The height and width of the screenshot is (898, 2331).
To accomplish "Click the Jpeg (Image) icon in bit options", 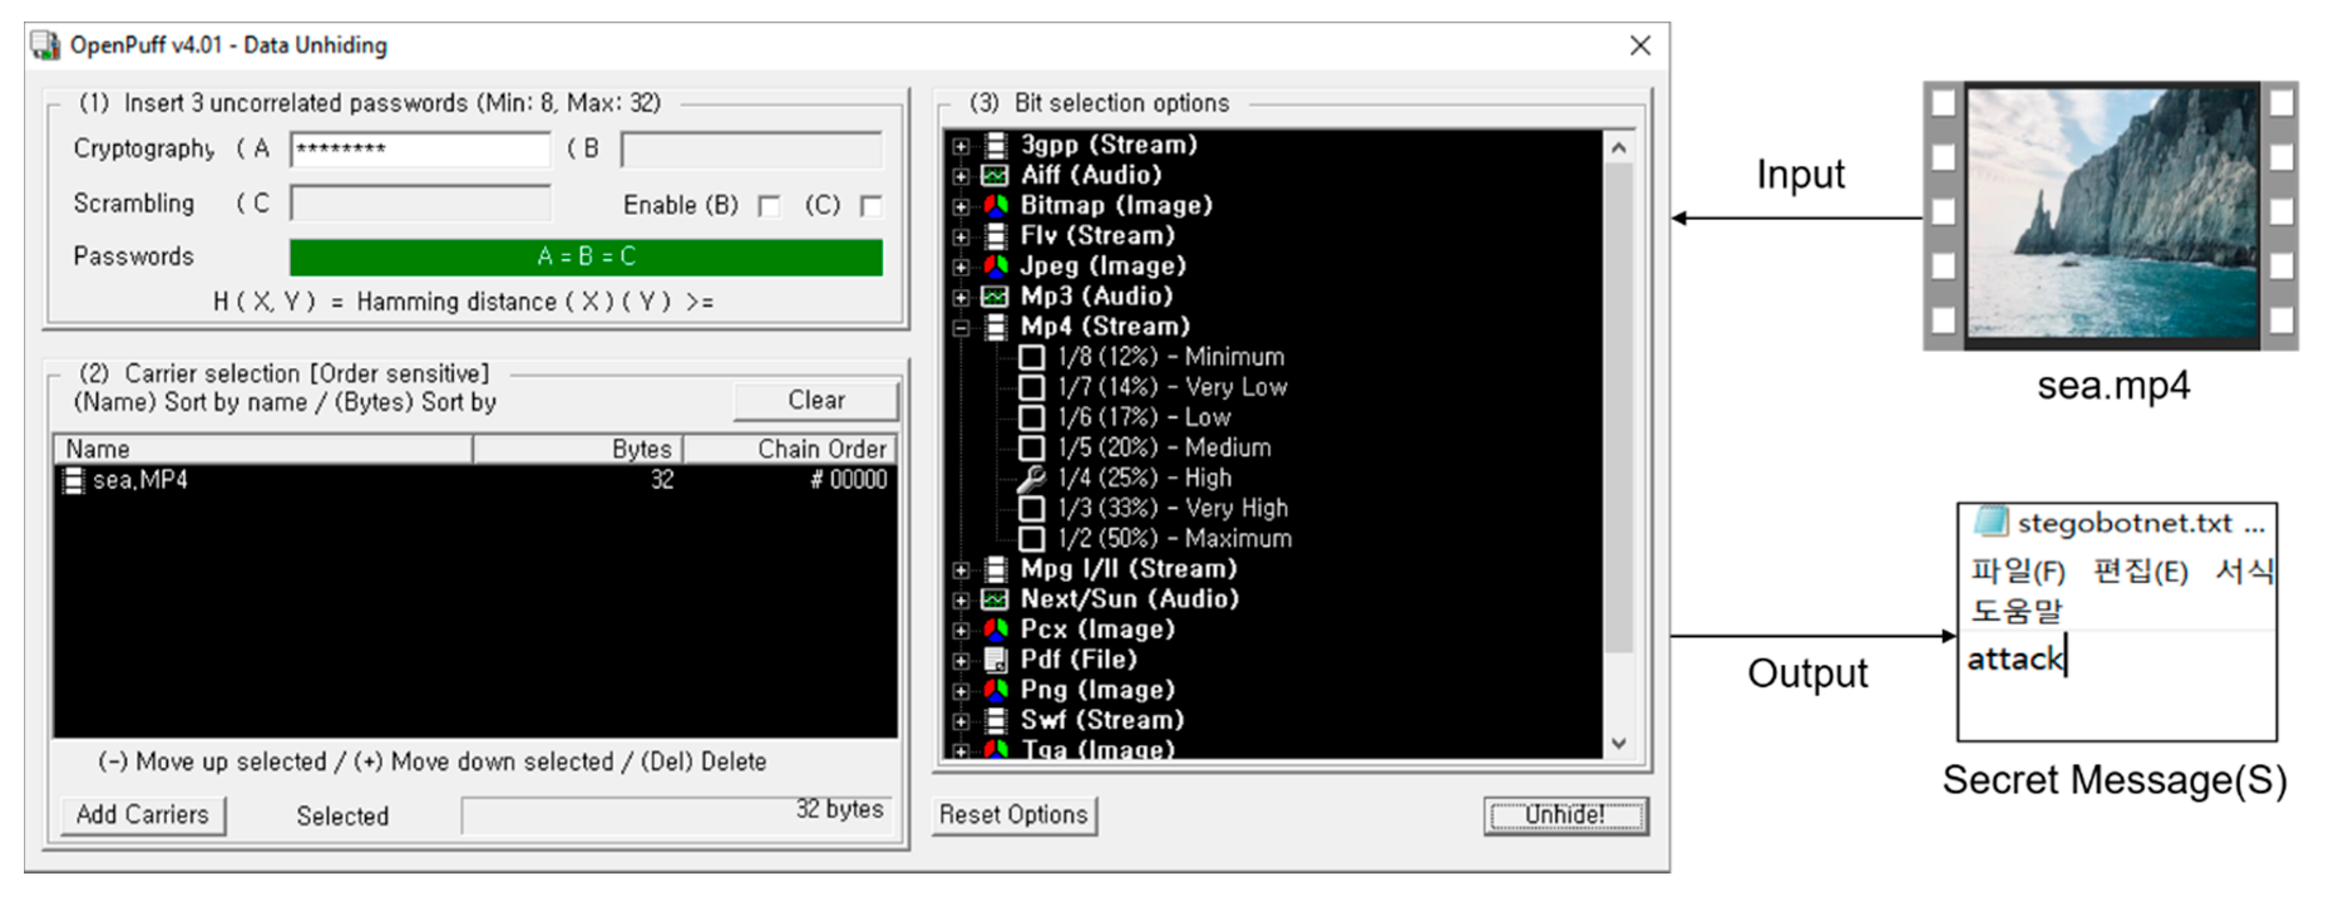I will [x=996, y=266].
